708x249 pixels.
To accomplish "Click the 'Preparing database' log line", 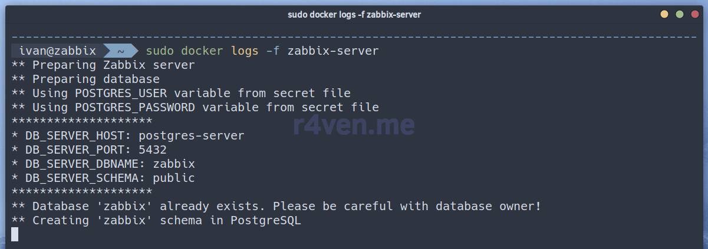I will point(85,79).
